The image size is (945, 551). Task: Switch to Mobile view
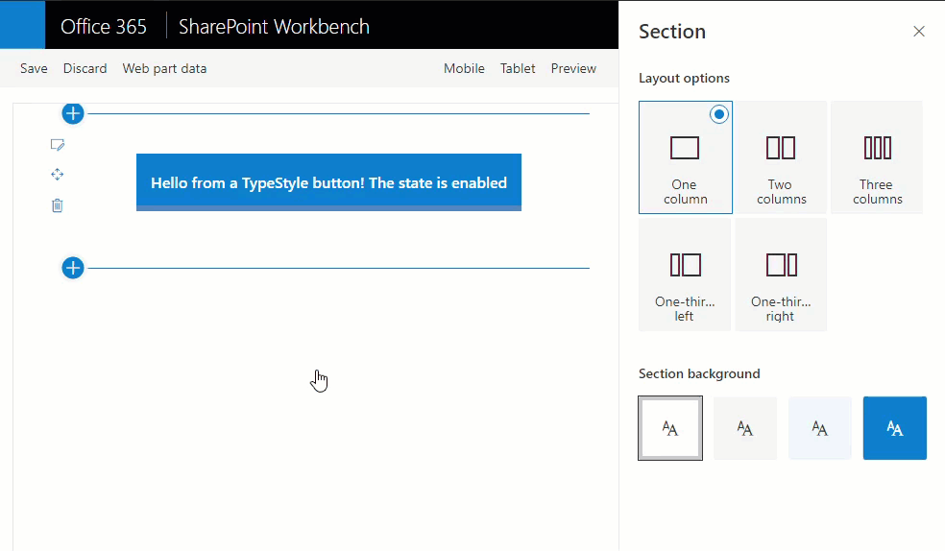464,68
